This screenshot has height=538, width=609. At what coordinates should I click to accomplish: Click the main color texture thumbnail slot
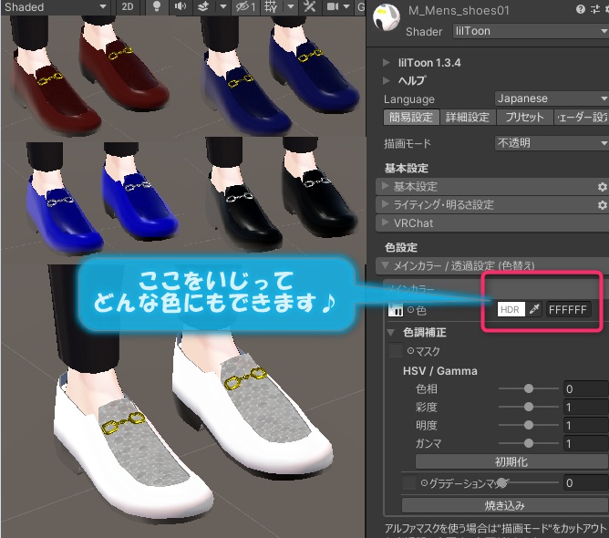[396, 310]
